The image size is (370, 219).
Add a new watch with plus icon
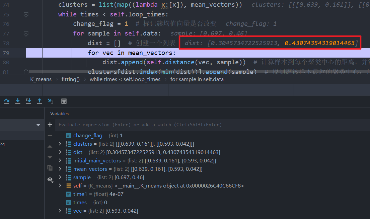(50, 125)
